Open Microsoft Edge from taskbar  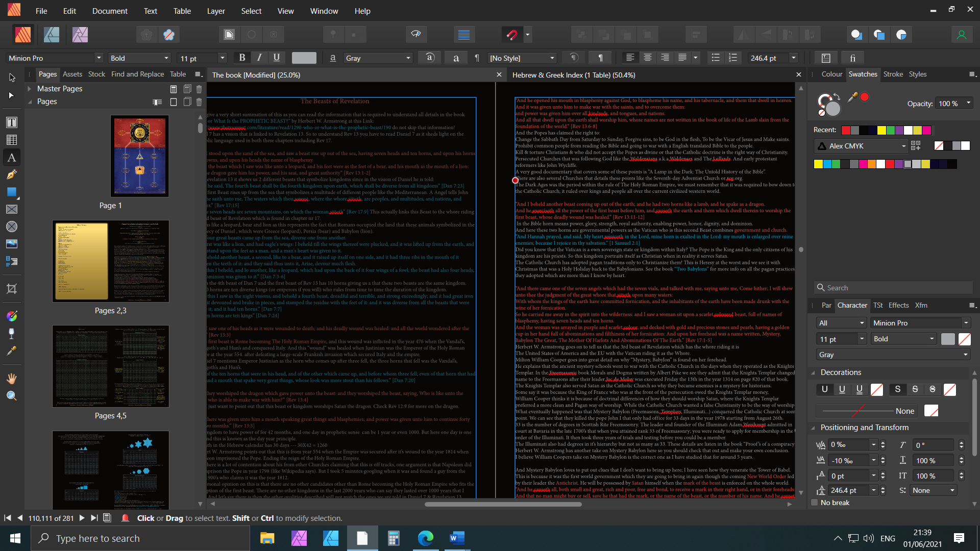coord(425,538)
